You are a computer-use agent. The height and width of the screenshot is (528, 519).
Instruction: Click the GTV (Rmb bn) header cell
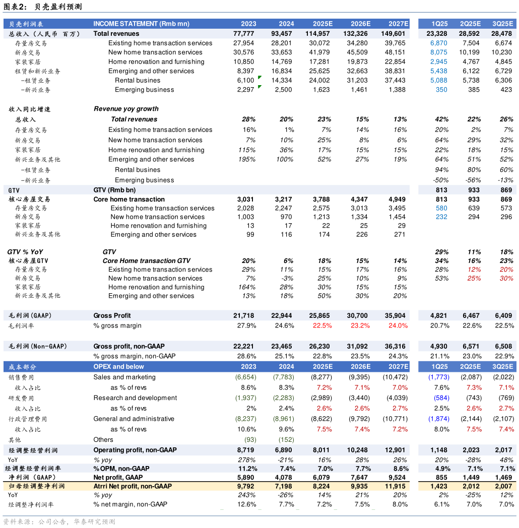(x=114, y=190)
